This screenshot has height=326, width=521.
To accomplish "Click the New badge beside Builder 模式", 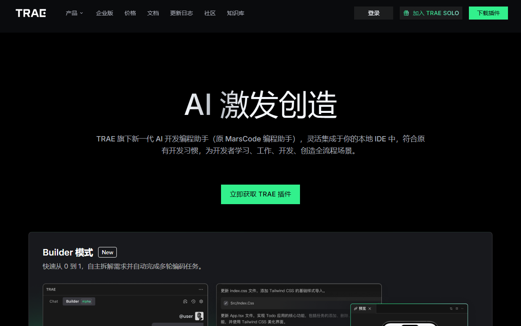I will point(107,252).
